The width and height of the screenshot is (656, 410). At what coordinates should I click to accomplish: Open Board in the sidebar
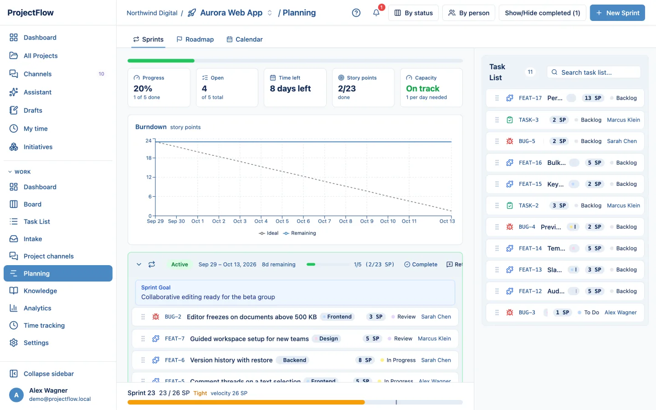coord(58,204)
